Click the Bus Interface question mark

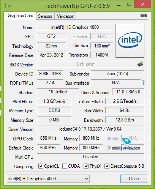tap(143, 83)
